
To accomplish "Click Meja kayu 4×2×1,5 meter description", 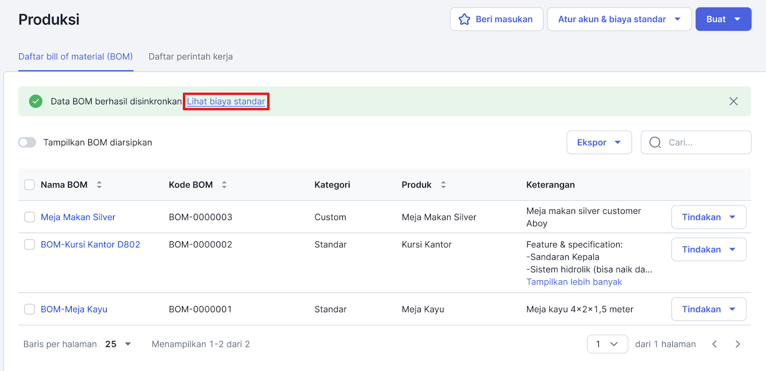I will (x=580, y=309).
